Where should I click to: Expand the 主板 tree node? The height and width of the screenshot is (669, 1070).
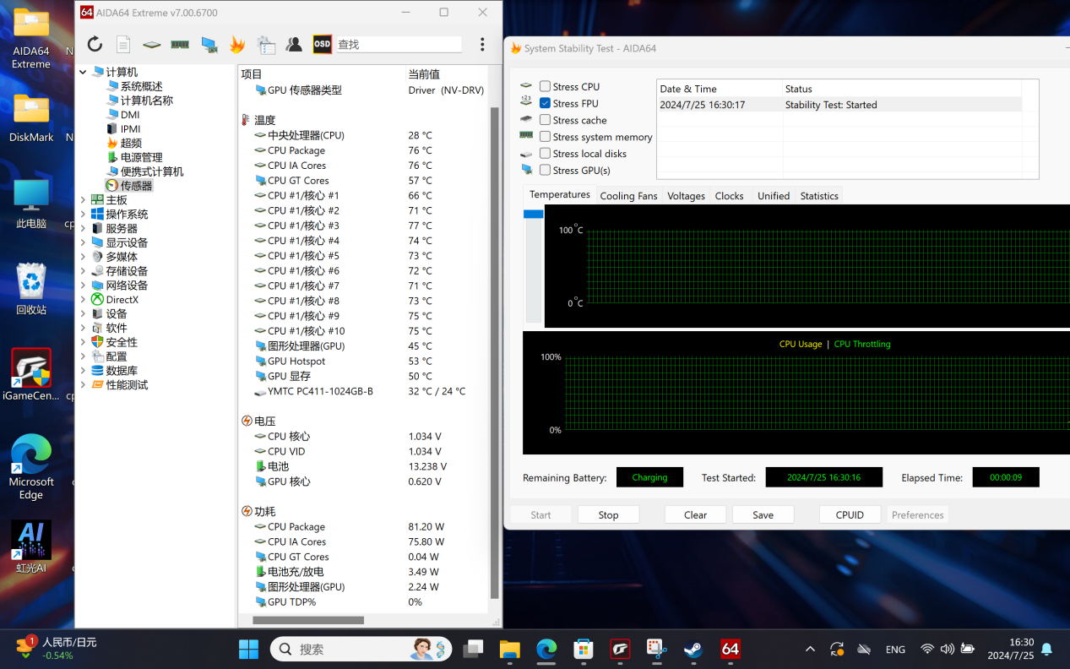click(x=83, y=200)
